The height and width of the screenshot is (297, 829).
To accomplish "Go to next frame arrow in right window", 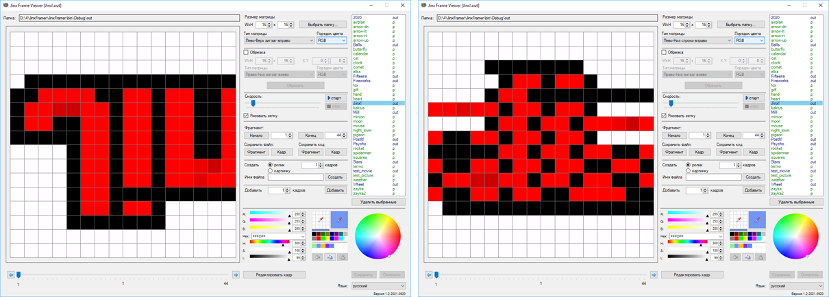I will 654,275.
